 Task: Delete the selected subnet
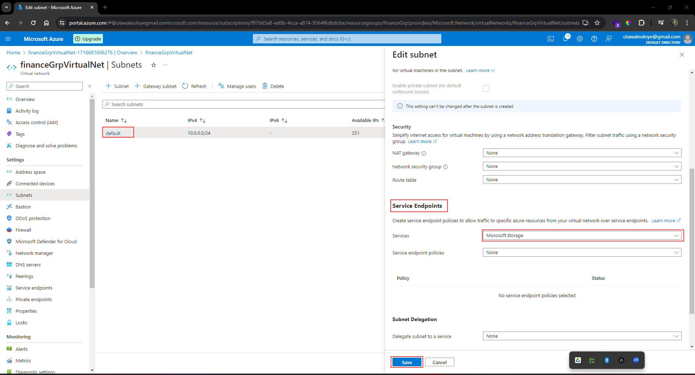click(273, 86)
